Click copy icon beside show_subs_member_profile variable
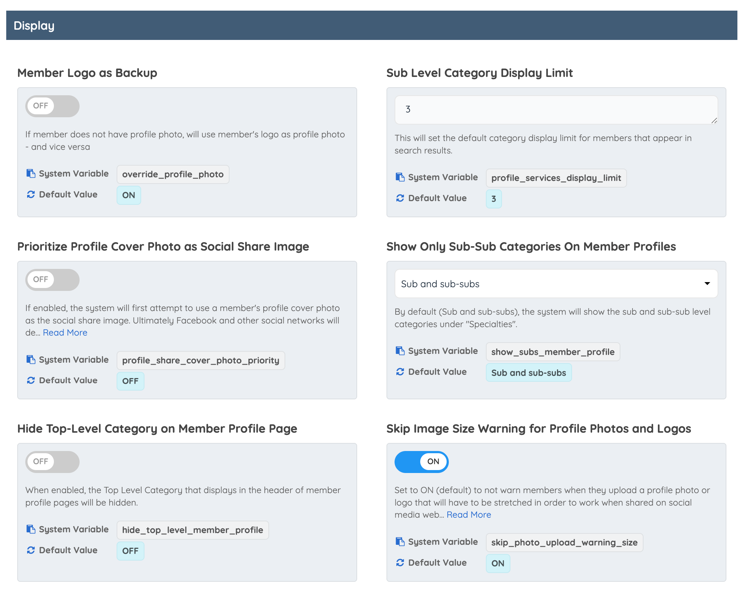 coord(400,351)
